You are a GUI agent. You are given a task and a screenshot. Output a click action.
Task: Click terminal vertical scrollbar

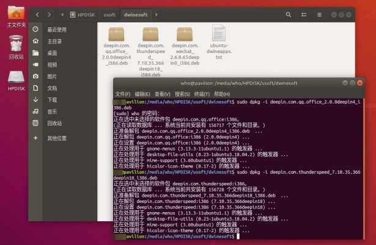364,168
